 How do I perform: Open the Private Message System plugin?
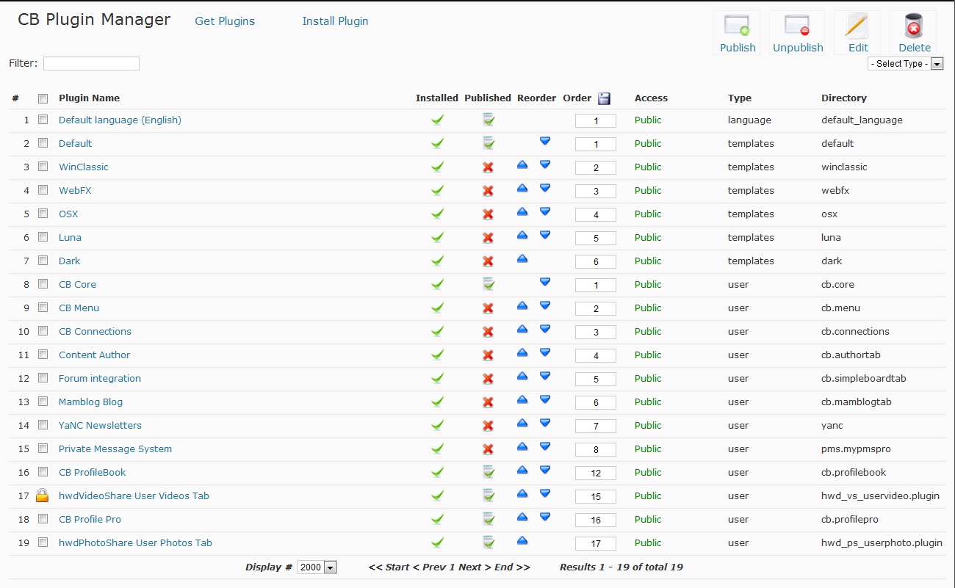pos(115,449)
